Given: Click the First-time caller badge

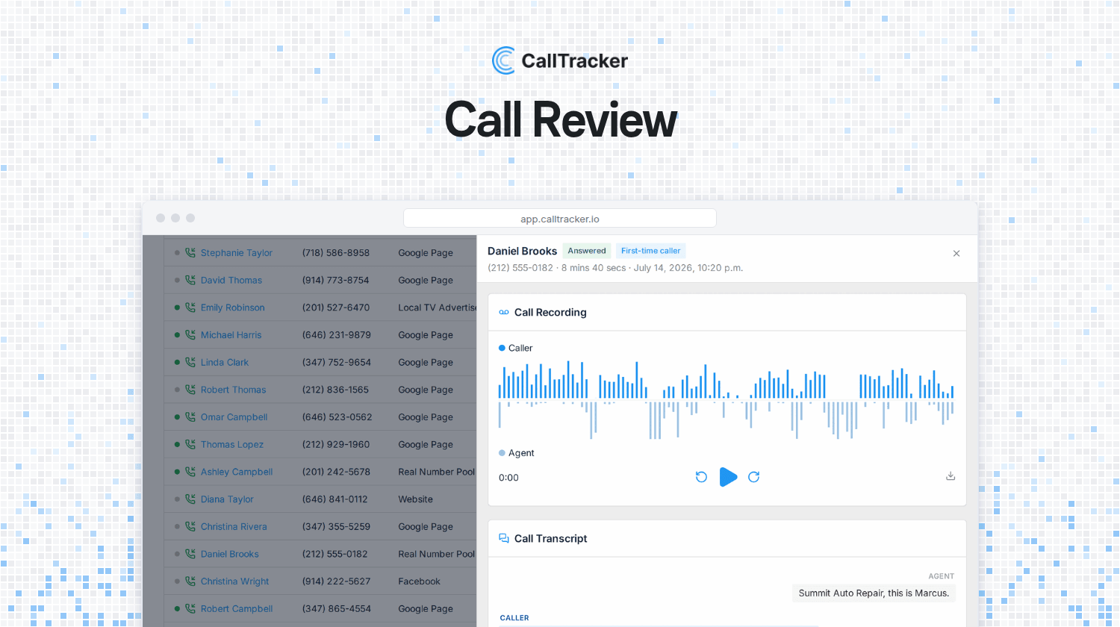Looking at the screenshot, I should tap(651, 251).
